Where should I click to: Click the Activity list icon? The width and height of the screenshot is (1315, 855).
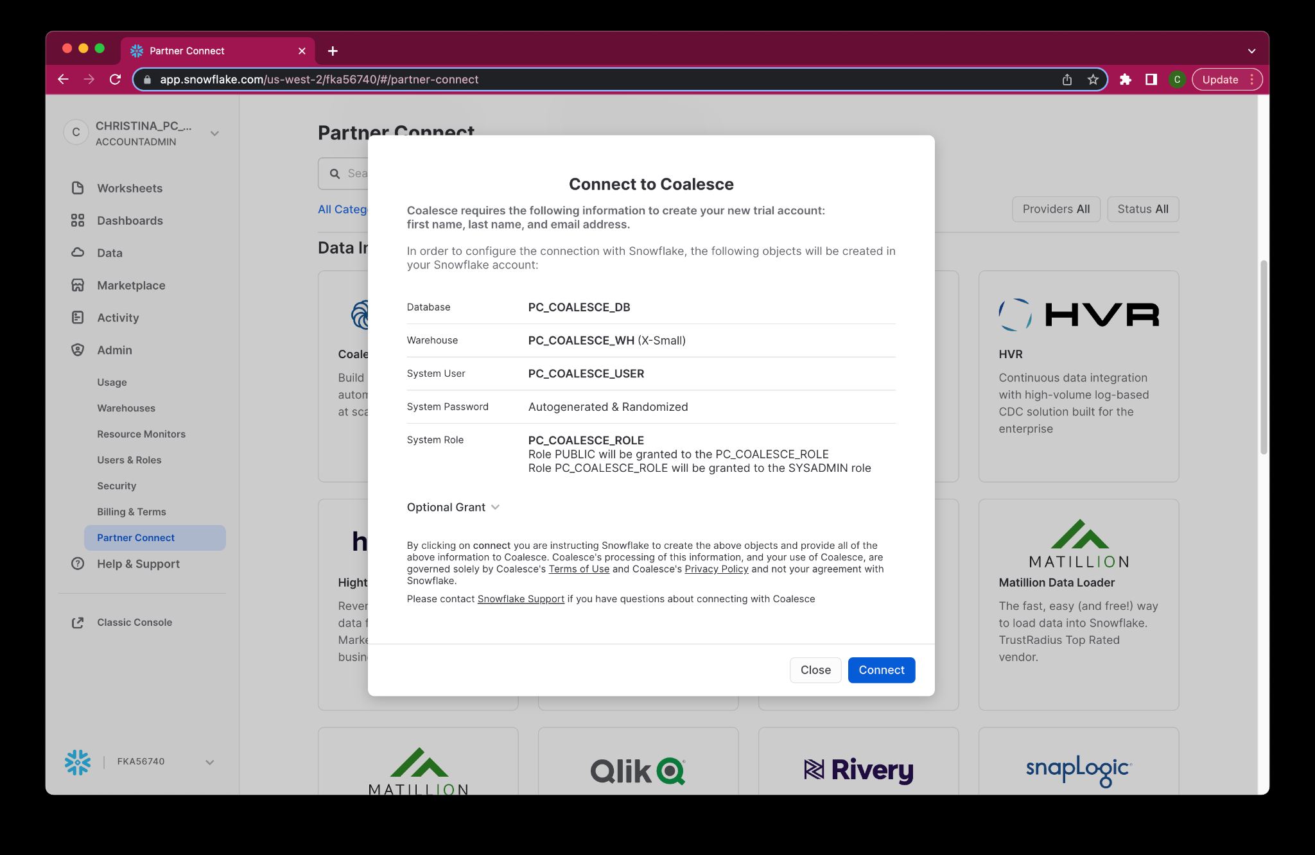78,318
